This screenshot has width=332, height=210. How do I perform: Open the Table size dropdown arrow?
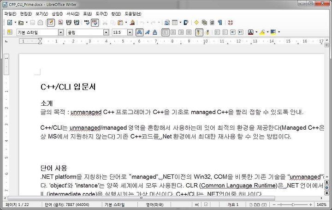[180, 23]
